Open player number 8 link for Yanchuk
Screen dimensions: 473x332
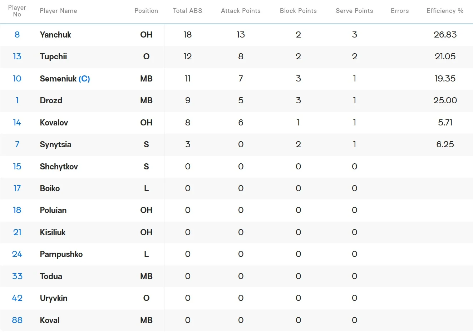17,35
